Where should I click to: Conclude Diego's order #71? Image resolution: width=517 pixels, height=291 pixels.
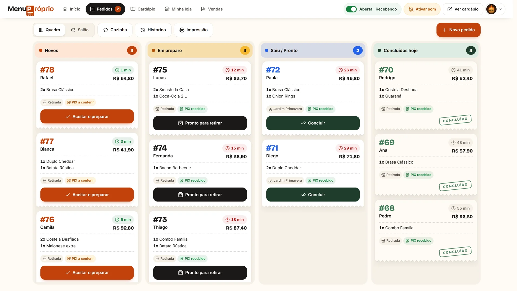[313, 195]
